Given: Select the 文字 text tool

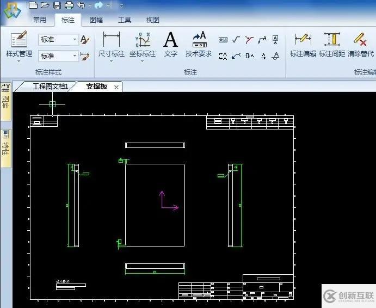Looking at the screenshot, I should point(171,44).
